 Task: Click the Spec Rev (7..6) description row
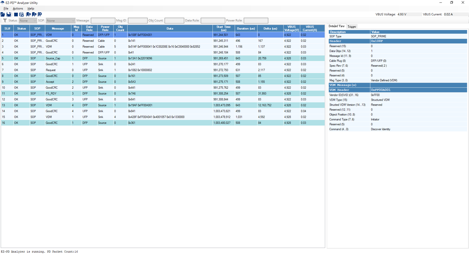(398, 66)
